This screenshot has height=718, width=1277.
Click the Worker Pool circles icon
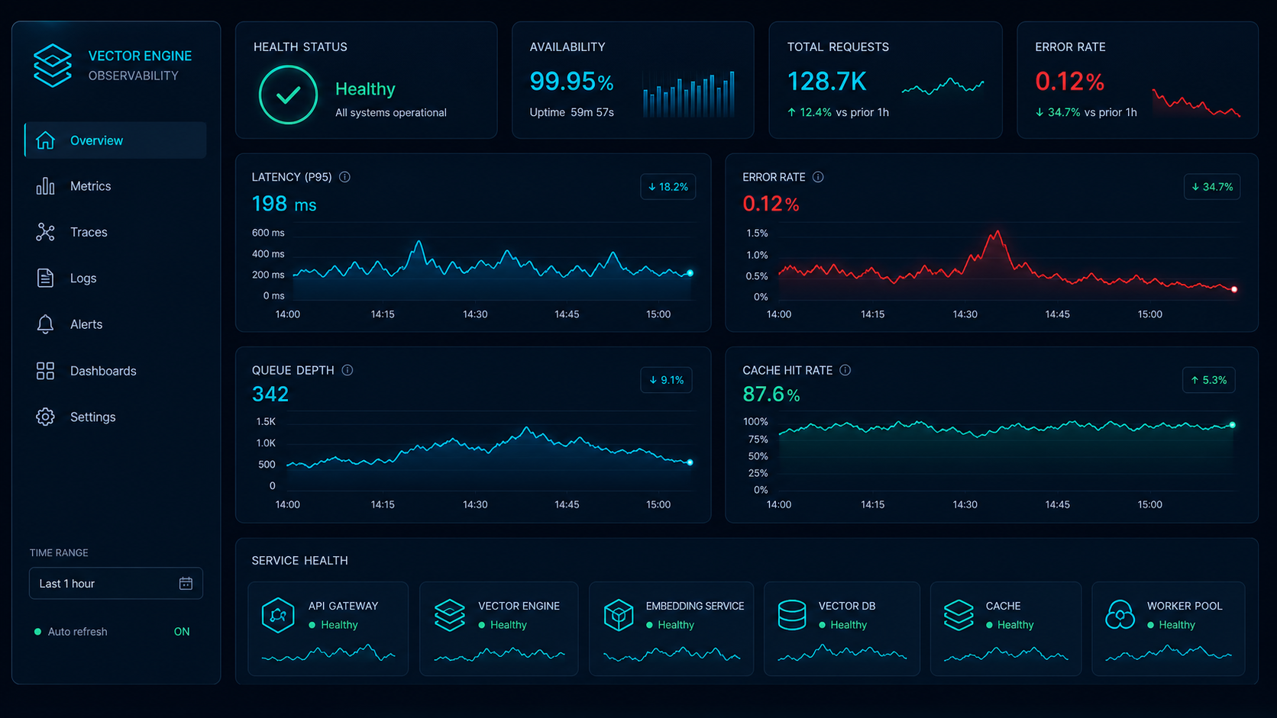pos(1120,615)
